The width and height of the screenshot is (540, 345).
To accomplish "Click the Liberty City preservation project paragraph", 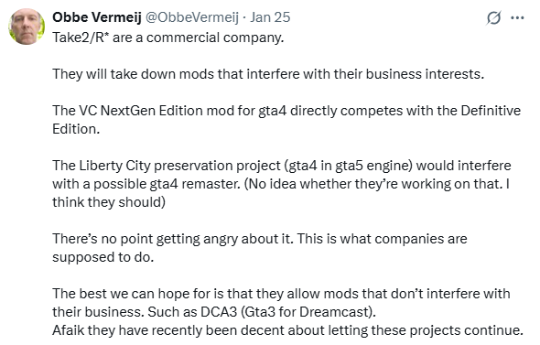I will (282, 184).
